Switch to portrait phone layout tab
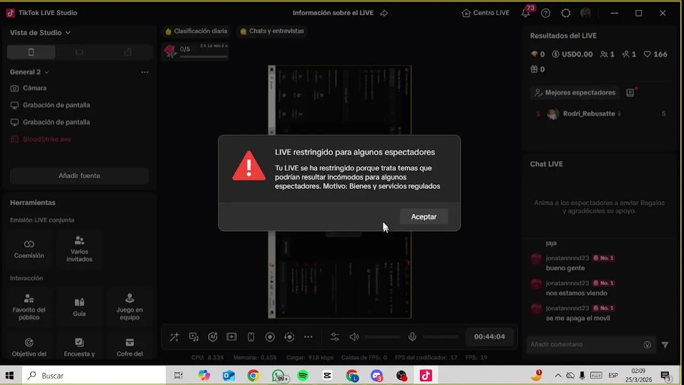684x385 pixels. pyautogui.click(x=31, y=52)
